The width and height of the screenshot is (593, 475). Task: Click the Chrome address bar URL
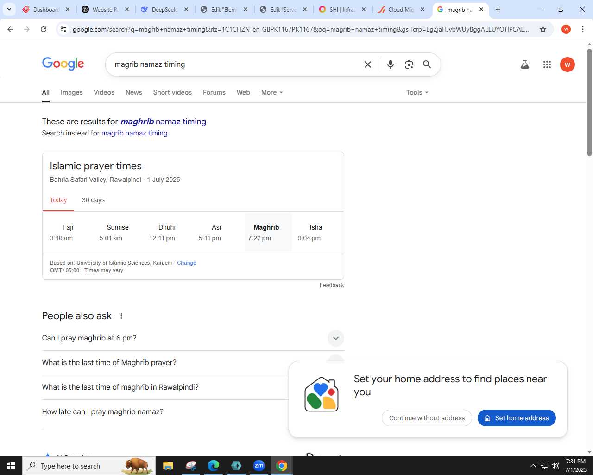[300, 29]
